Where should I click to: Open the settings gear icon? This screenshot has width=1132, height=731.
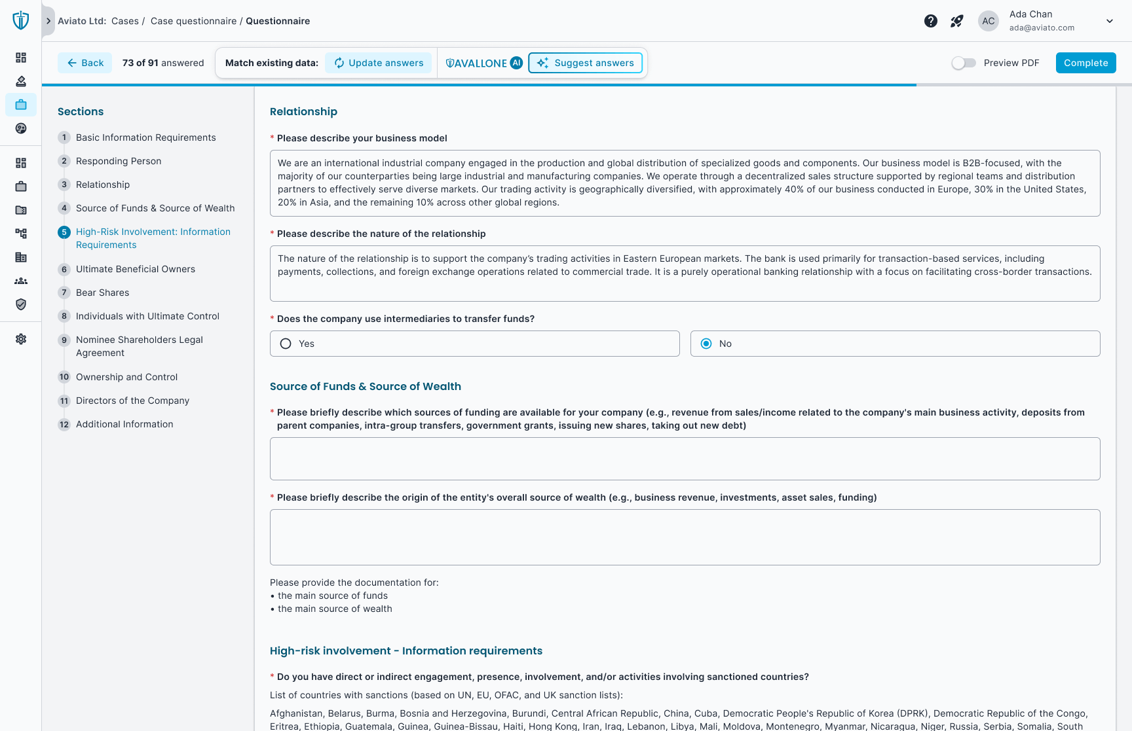20,339
